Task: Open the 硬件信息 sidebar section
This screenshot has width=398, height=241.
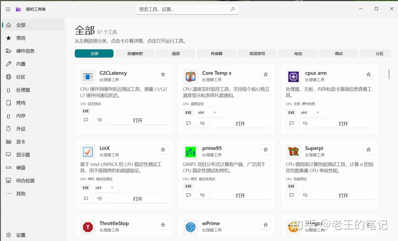Action: pyautogui.click(x=33, y=51)
